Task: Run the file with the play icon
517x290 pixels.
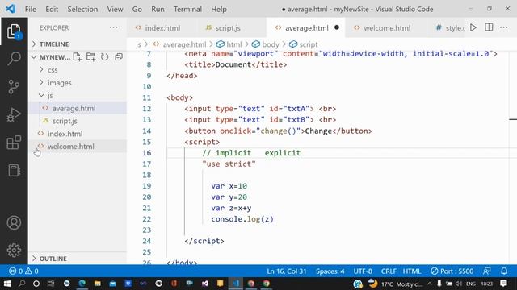Action: [473, 27]
